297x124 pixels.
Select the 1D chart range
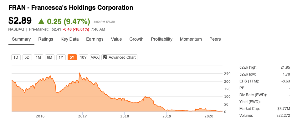coord(16,57)
